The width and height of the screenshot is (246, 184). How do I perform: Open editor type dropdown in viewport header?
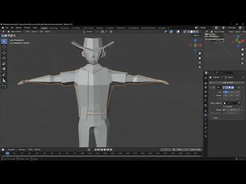(3, 32)
